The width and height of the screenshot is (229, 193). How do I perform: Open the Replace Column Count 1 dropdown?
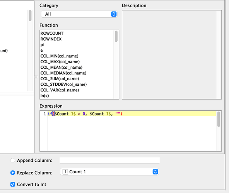click(109, 172)
